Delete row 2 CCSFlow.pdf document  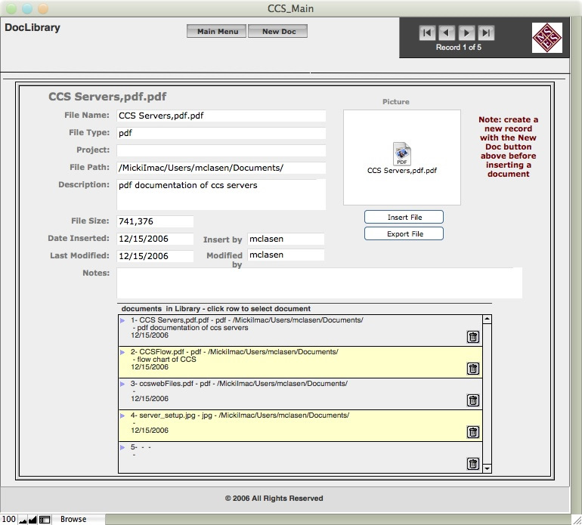click(x=473, y=369)
